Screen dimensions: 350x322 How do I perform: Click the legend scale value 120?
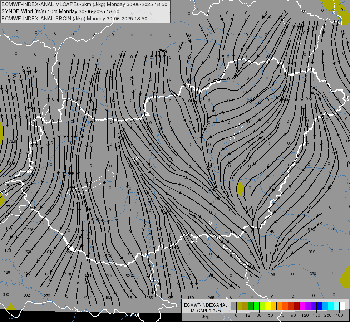(x=305, y=315)
